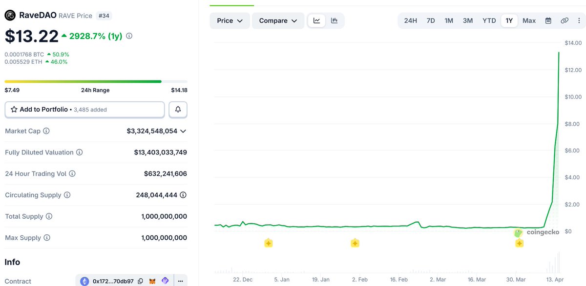Click info icon after 248,044,444 value
This screenshot has width=586, height=286.
(x=183, y=195)
